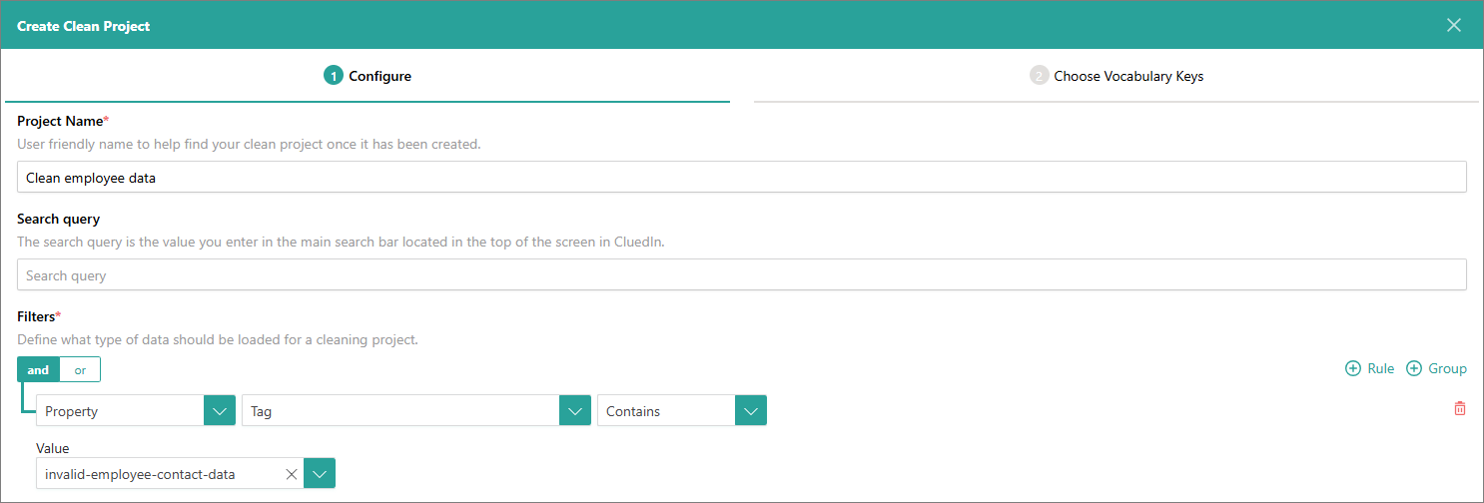Viewport: 1484px width, 503px height.
Task: Click the step 1 Configure number badge
Action: (334, 76)
